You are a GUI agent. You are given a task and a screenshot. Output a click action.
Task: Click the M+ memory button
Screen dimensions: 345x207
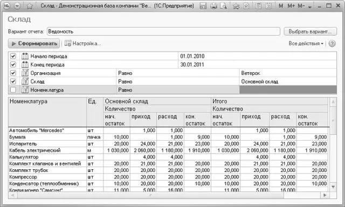pyautogui.click(x=291, y=6)
